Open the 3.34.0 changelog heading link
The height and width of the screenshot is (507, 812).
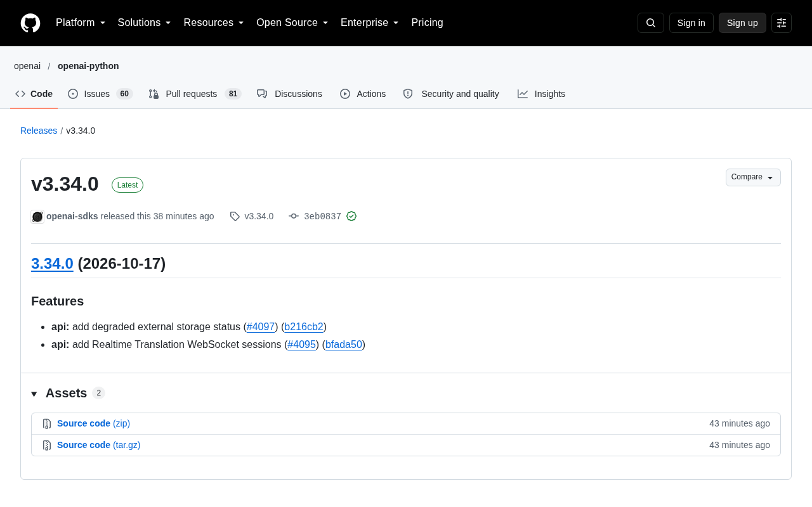click(52, 264)
